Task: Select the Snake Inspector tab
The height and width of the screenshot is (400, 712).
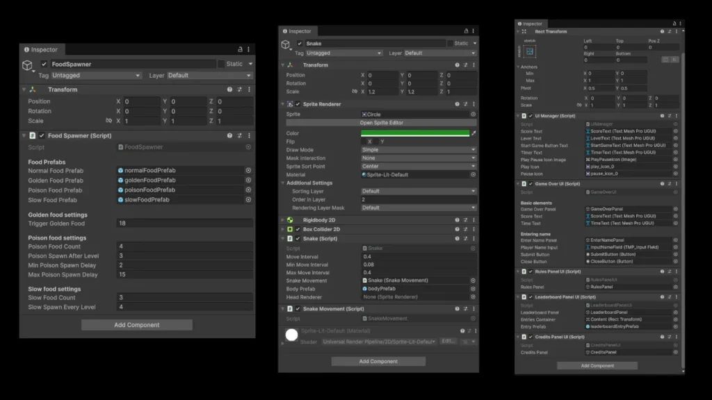Action: [297, 31]
